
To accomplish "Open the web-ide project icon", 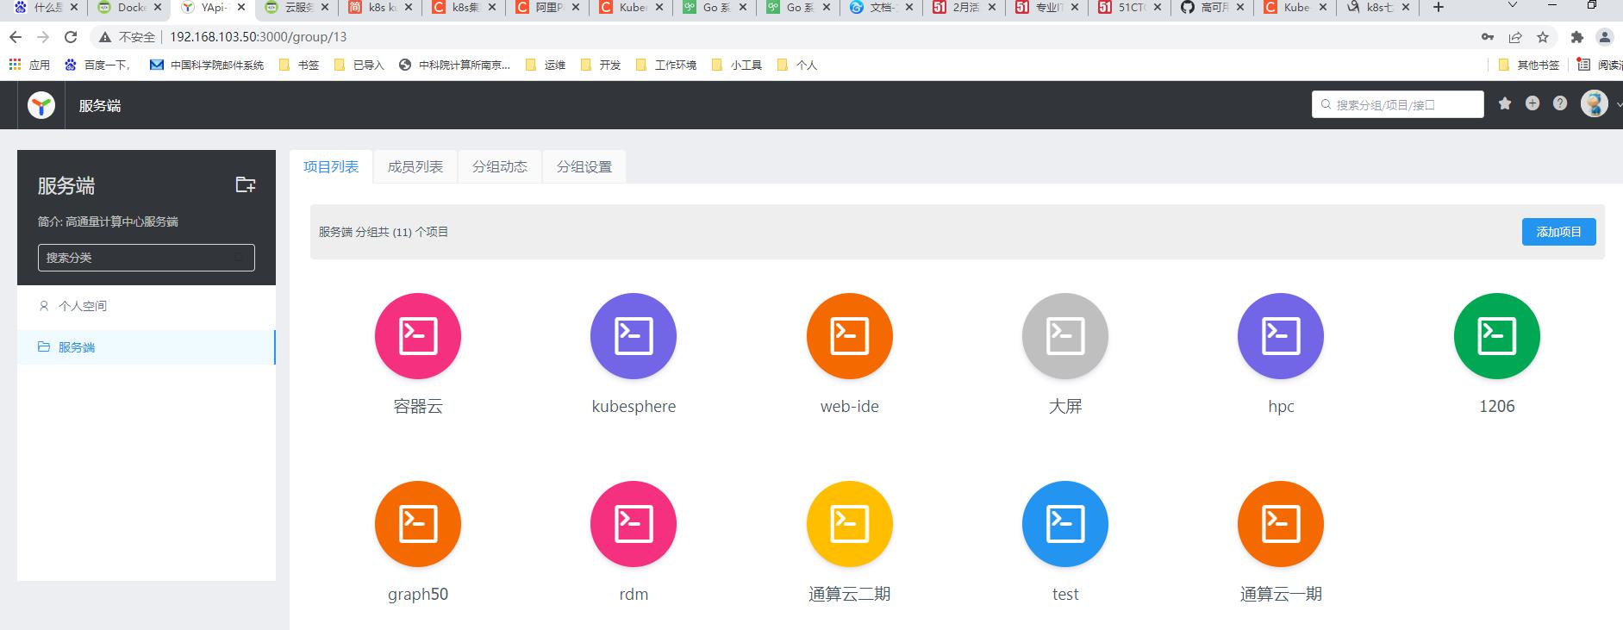I will click(x=850, y=336).
